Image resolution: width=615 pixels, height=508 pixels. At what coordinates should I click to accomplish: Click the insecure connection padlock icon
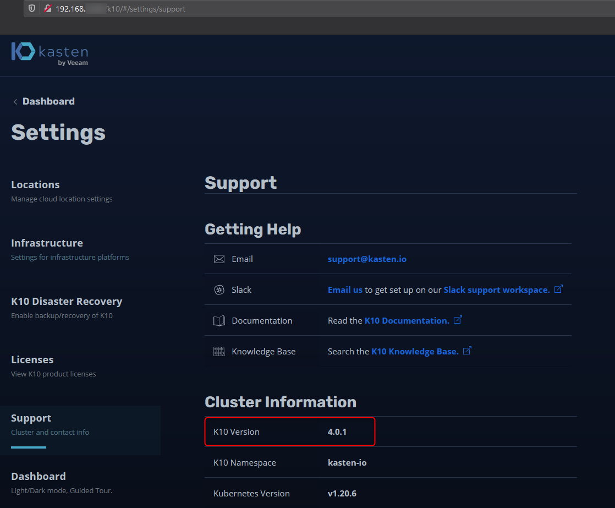[x=48, y=9]
